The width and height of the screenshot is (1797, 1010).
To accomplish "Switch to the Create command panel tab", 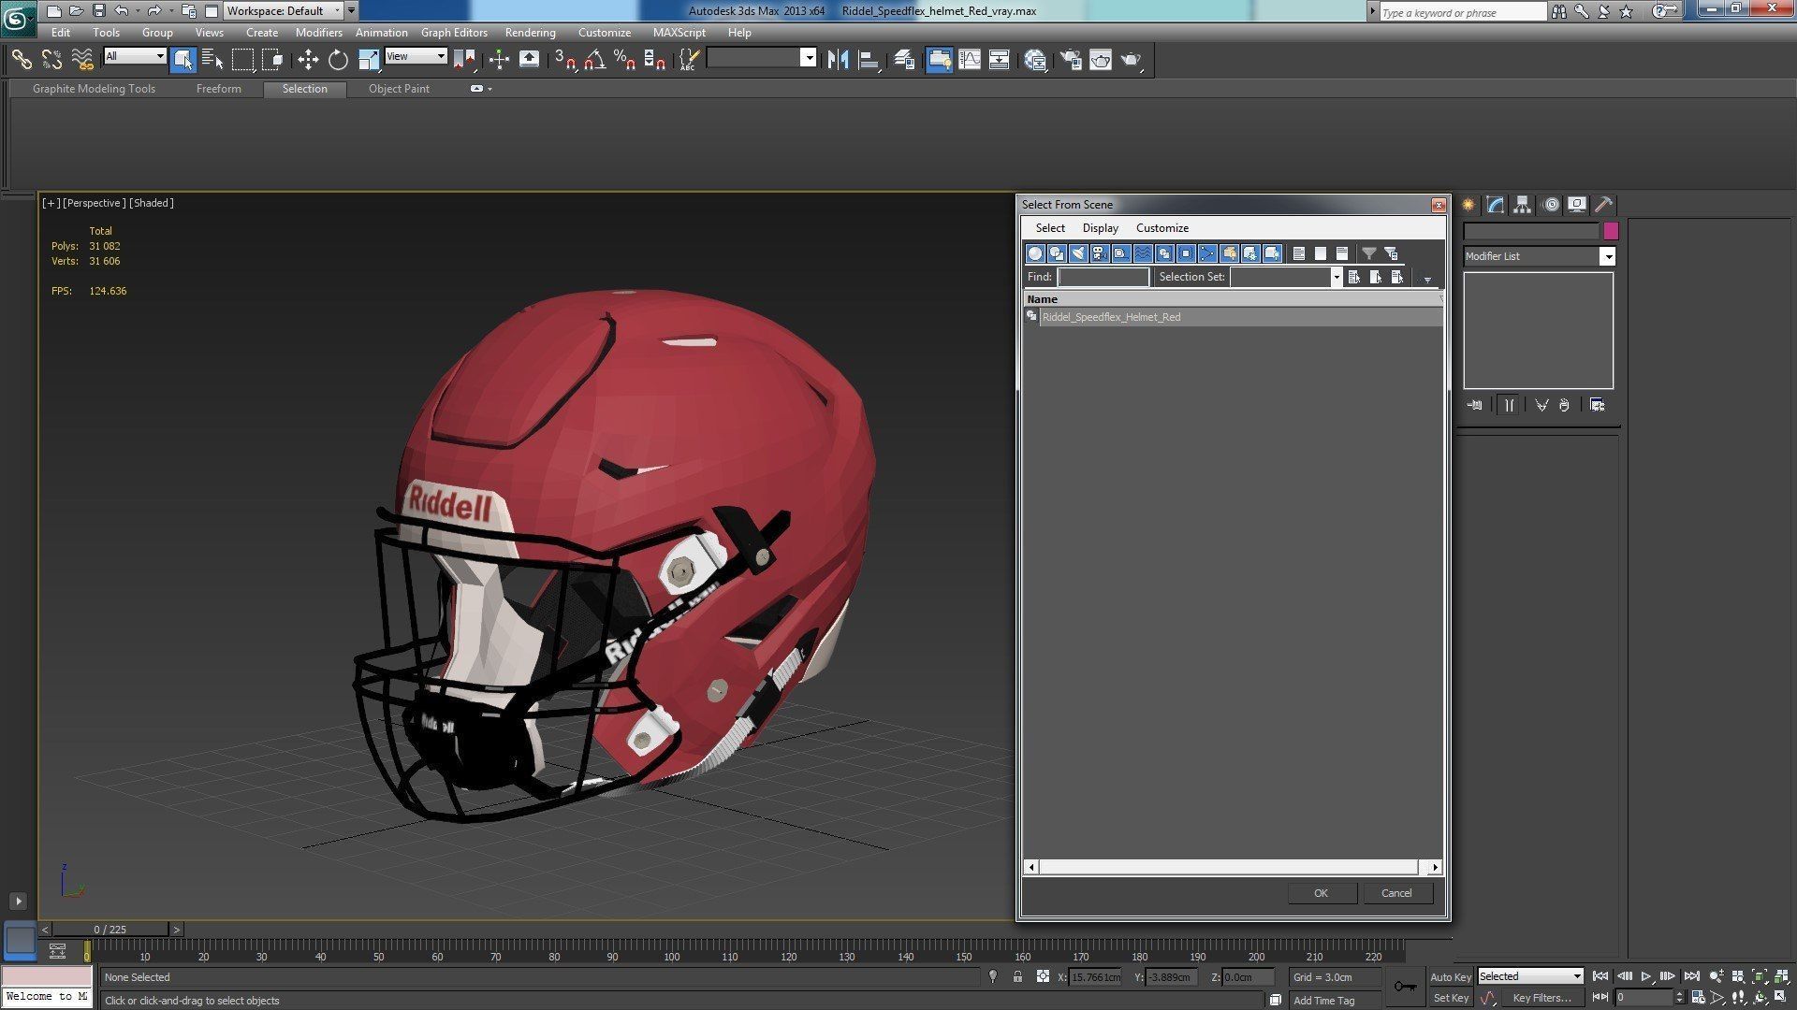I will click(1468, 205).
